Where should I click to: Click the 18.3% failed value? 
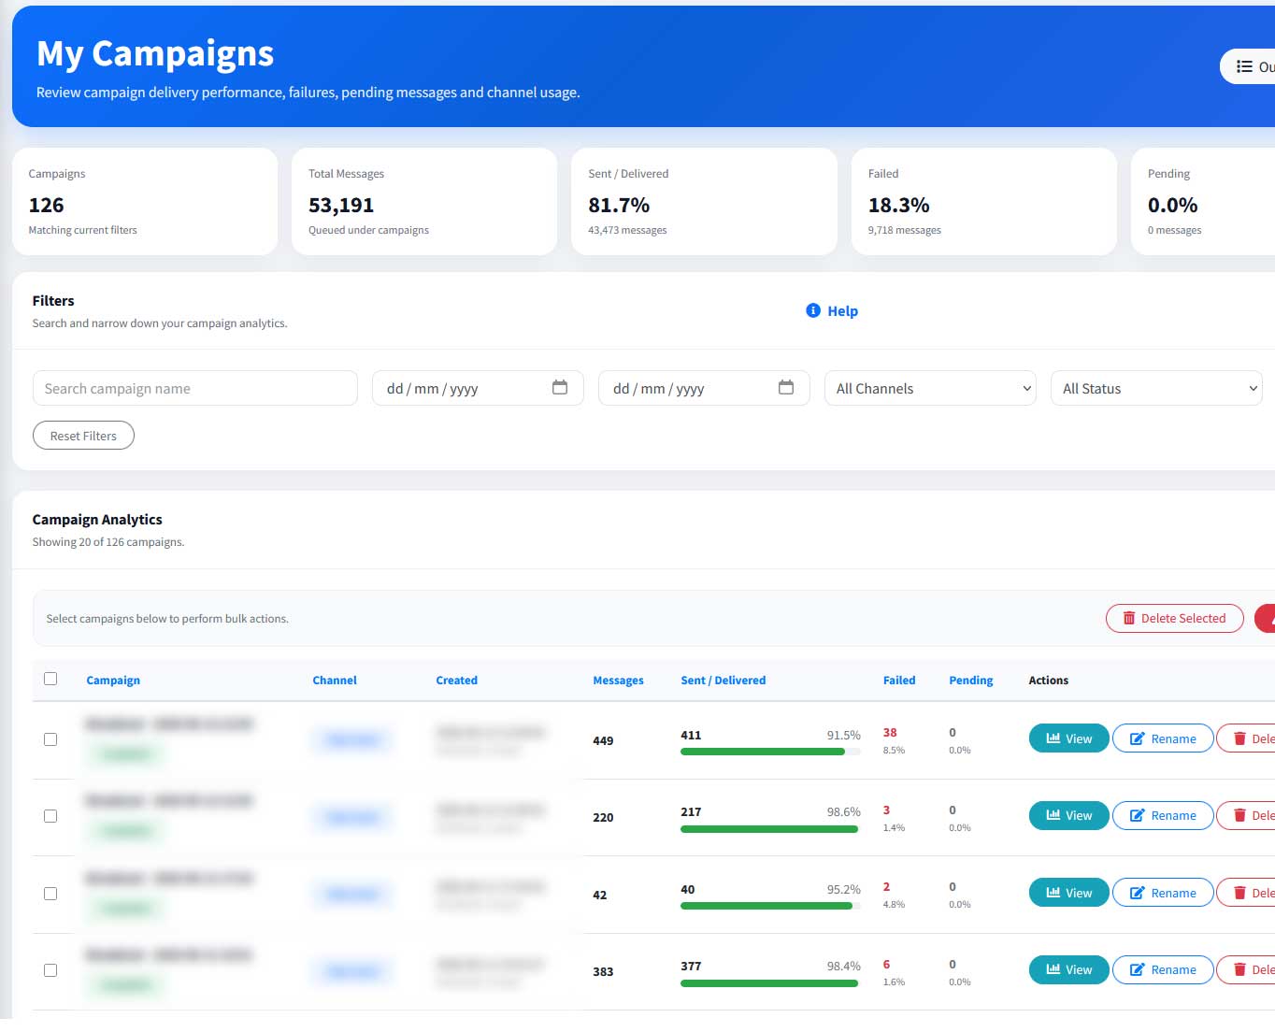(x=898, y=205)
